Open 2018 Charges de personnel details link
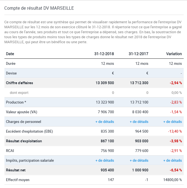 click(x=105, y=122)
